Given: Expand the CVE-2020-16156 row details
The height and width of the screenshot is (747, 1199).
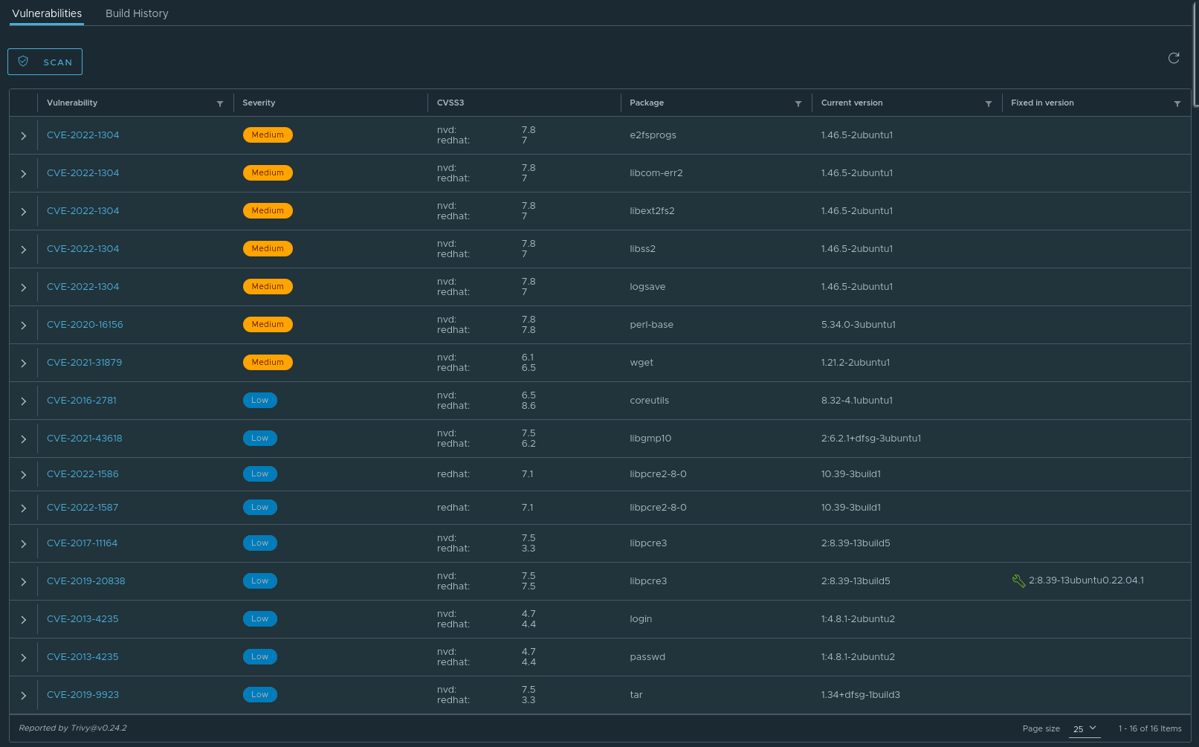Looking at the screenshot, I should [24, 326].
